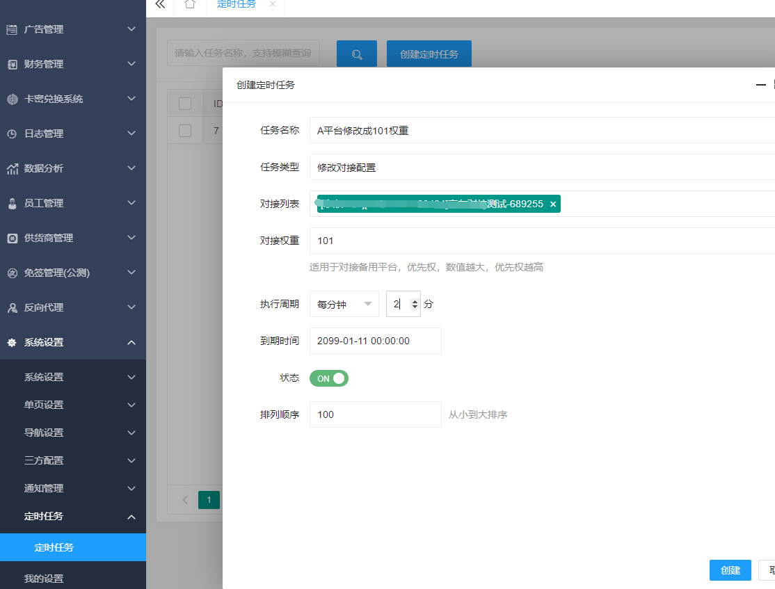Open the 到期时间 date field

coord(375,341)
